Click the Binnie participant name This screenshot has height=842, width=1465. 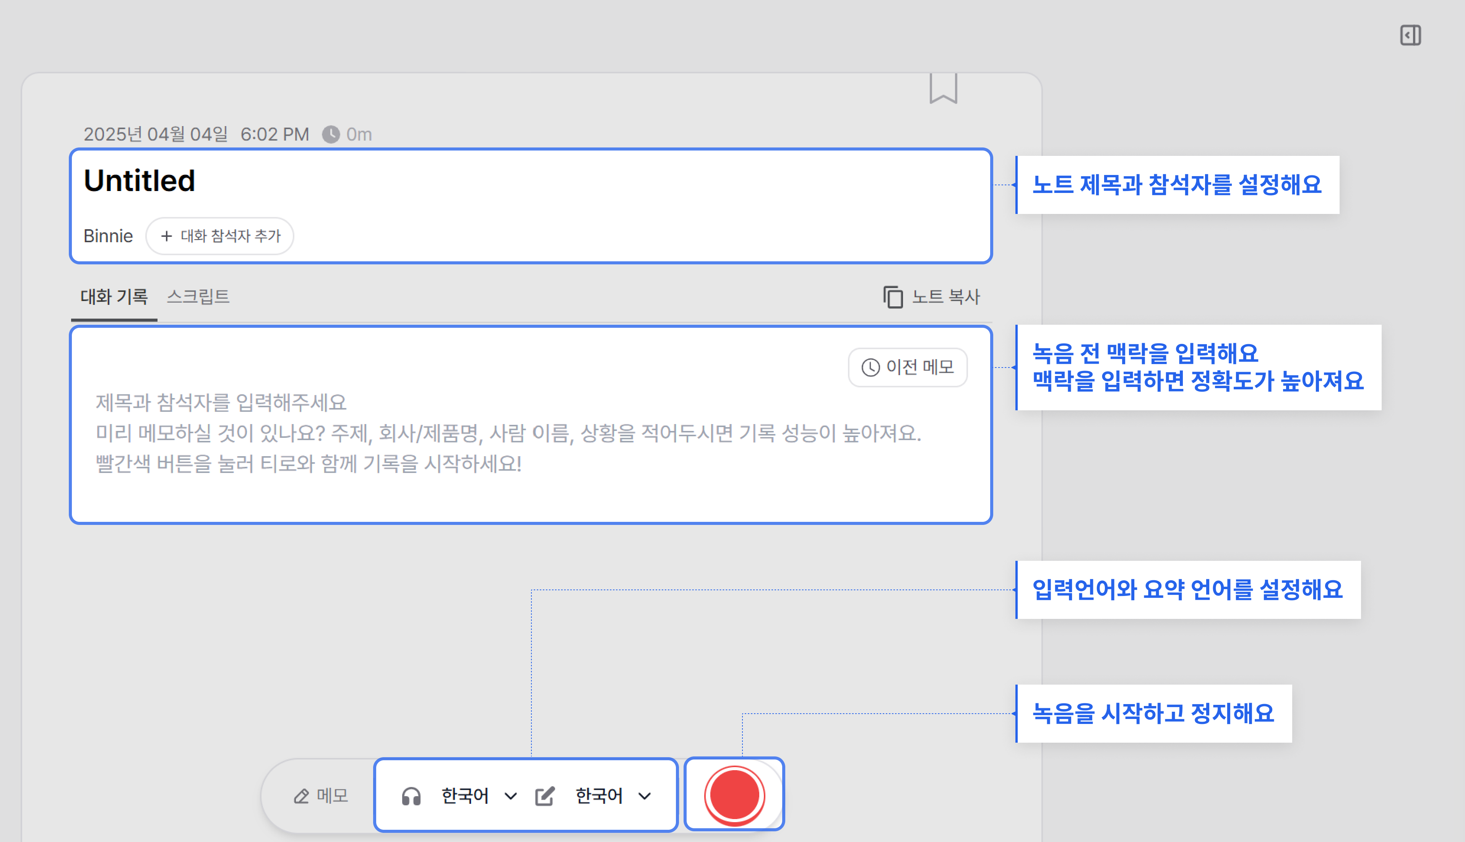[108, 236]
